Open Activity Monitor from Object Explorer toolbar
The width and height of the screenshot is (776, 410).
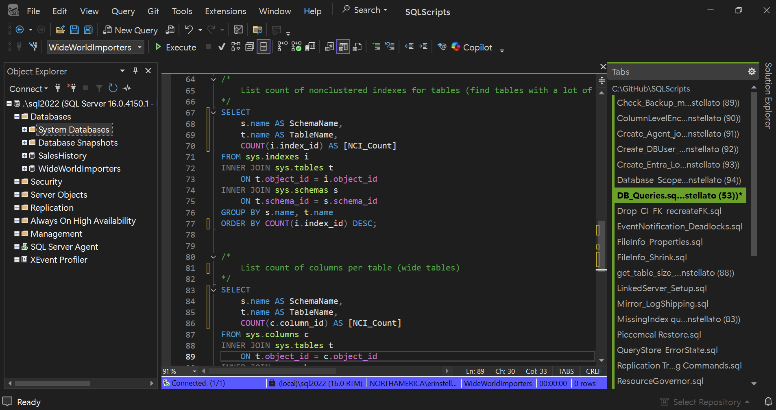pos(127,88)
